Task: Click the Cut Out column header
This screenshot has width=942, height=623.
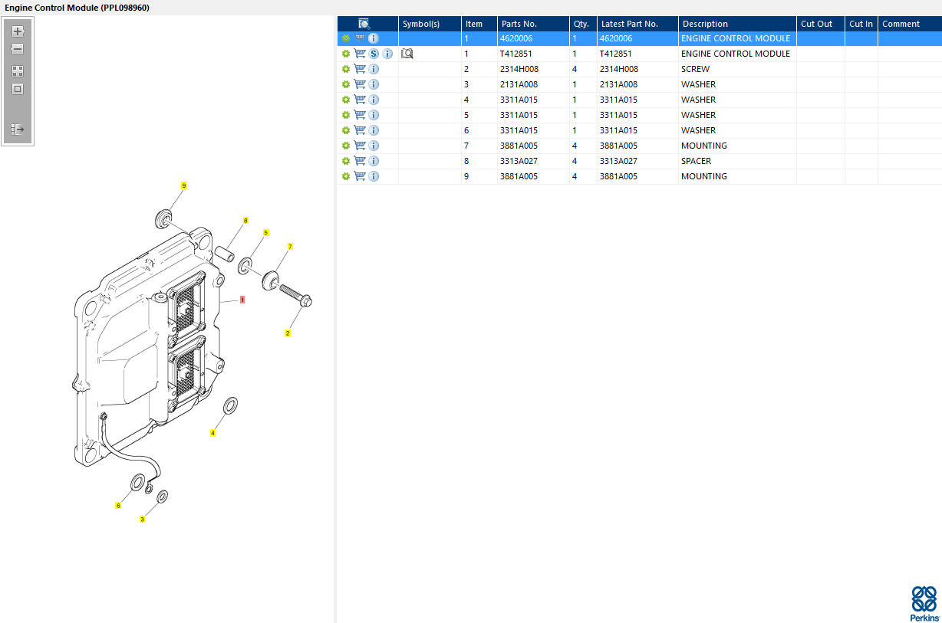Action: point(821,24)
